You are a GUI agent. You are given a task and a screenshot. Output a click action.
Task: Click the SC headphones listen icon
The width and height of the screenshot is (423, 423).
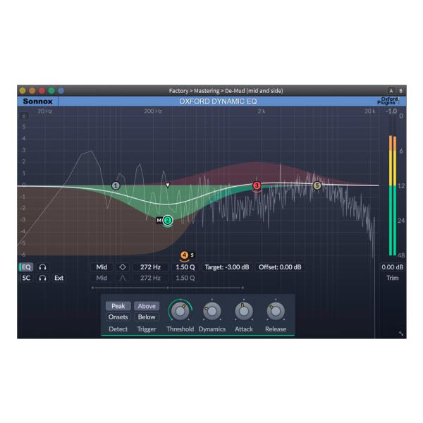pos(43,278)
